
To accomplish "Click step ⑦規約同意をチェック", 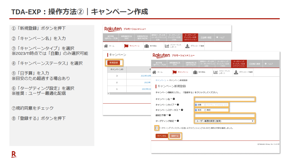I will point(33,108).
